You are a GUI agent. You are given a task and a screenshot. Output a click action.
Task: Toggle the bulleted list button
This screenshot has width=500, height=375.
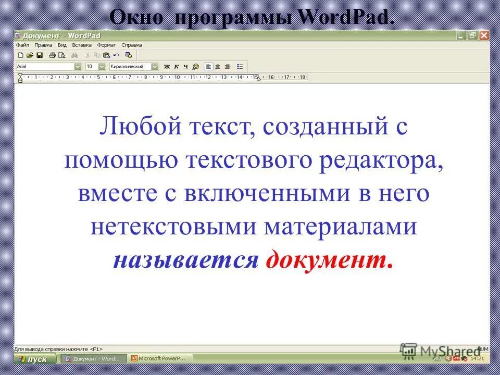click(x=240, y=66)
